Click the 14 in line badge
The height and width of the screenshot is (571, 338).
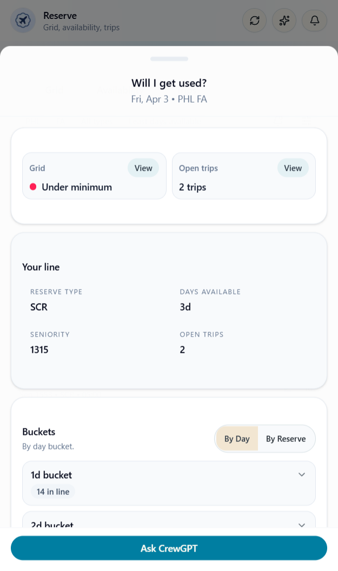click(x=52, y=492)
